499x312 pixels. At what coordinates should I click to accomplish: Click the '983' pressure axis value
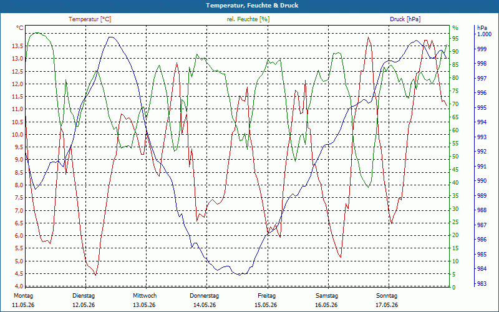pyautogui.click(x=482, y=283)
